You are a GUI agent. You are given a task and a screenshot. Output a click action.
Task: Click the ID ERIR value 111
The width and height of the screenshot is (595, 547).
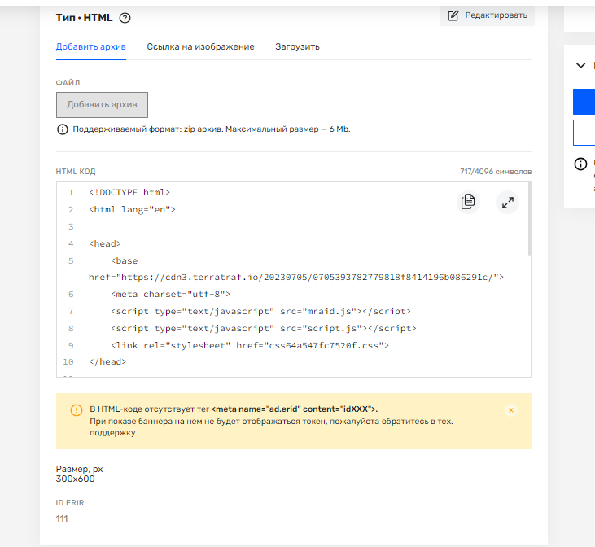point(62,519)
